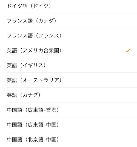
Task: Set language to Canadian English
Action: pos(72,95)
